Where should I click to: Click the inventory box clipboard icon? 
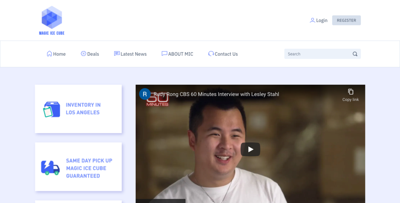pyautogui.click(x=52, y=109)
